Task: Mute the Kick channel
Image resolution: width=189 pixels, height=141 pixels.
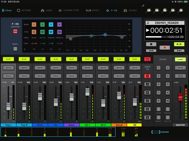Action: [x=40, y=68]
